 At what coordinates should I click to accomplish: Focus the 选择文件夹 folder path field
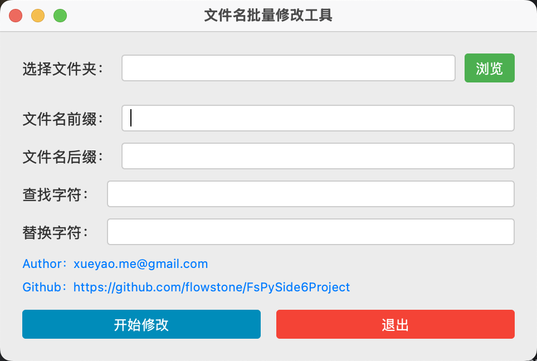tap(289, 68)
